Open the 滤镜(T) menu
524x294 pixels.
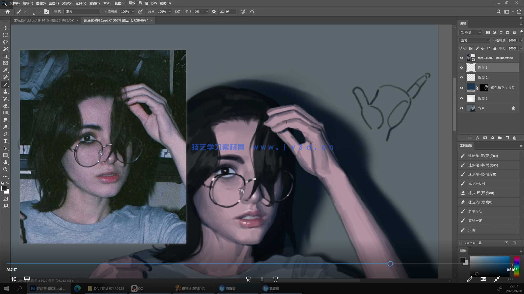tap(94, 3)
